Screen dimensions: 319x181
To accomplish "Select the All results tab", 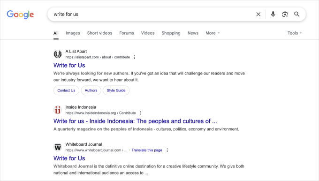I will click(56, 33).
